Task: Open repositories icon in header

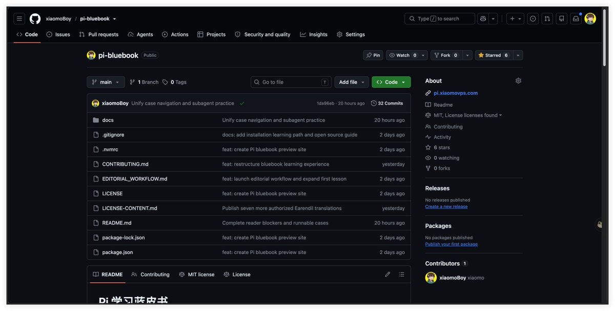Action: click(562, 18)
